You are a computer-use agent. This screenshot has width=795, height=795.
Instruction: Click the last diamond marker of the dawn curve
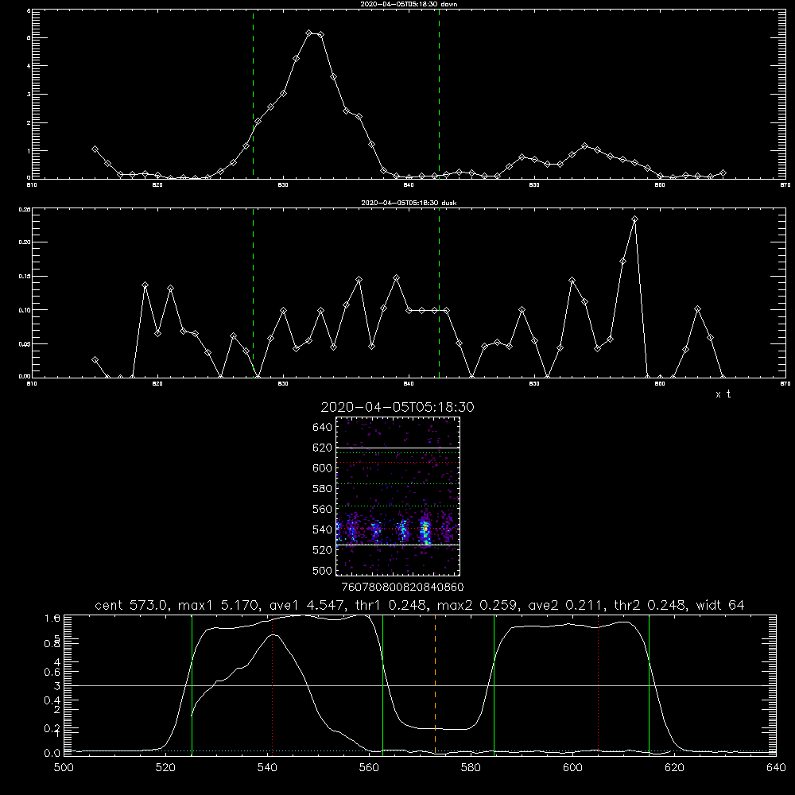[x=723, y=173]
